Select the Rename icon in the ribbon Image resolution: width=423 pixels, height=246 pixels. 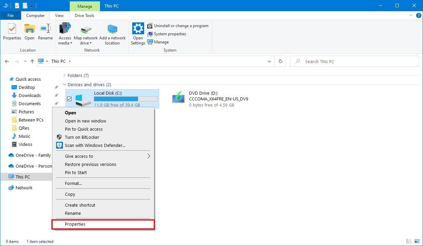click(45, 32)
